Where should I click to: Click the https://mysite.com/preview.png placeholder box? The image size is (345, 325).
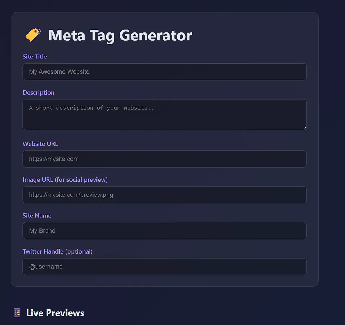coord(164,195)
